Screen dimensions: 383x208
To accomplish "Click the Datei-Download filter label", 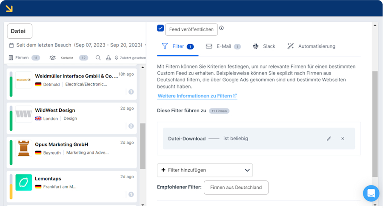I will pos(187,139).
